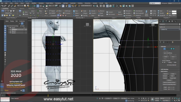
Task: Toggle visibility eye of Box001 row
Action: (9, 28)
